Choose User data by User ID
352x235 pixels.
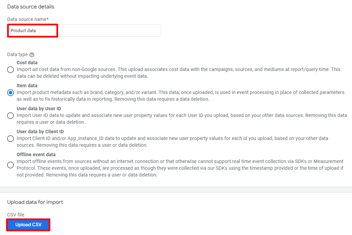click(x=10, y=116)
